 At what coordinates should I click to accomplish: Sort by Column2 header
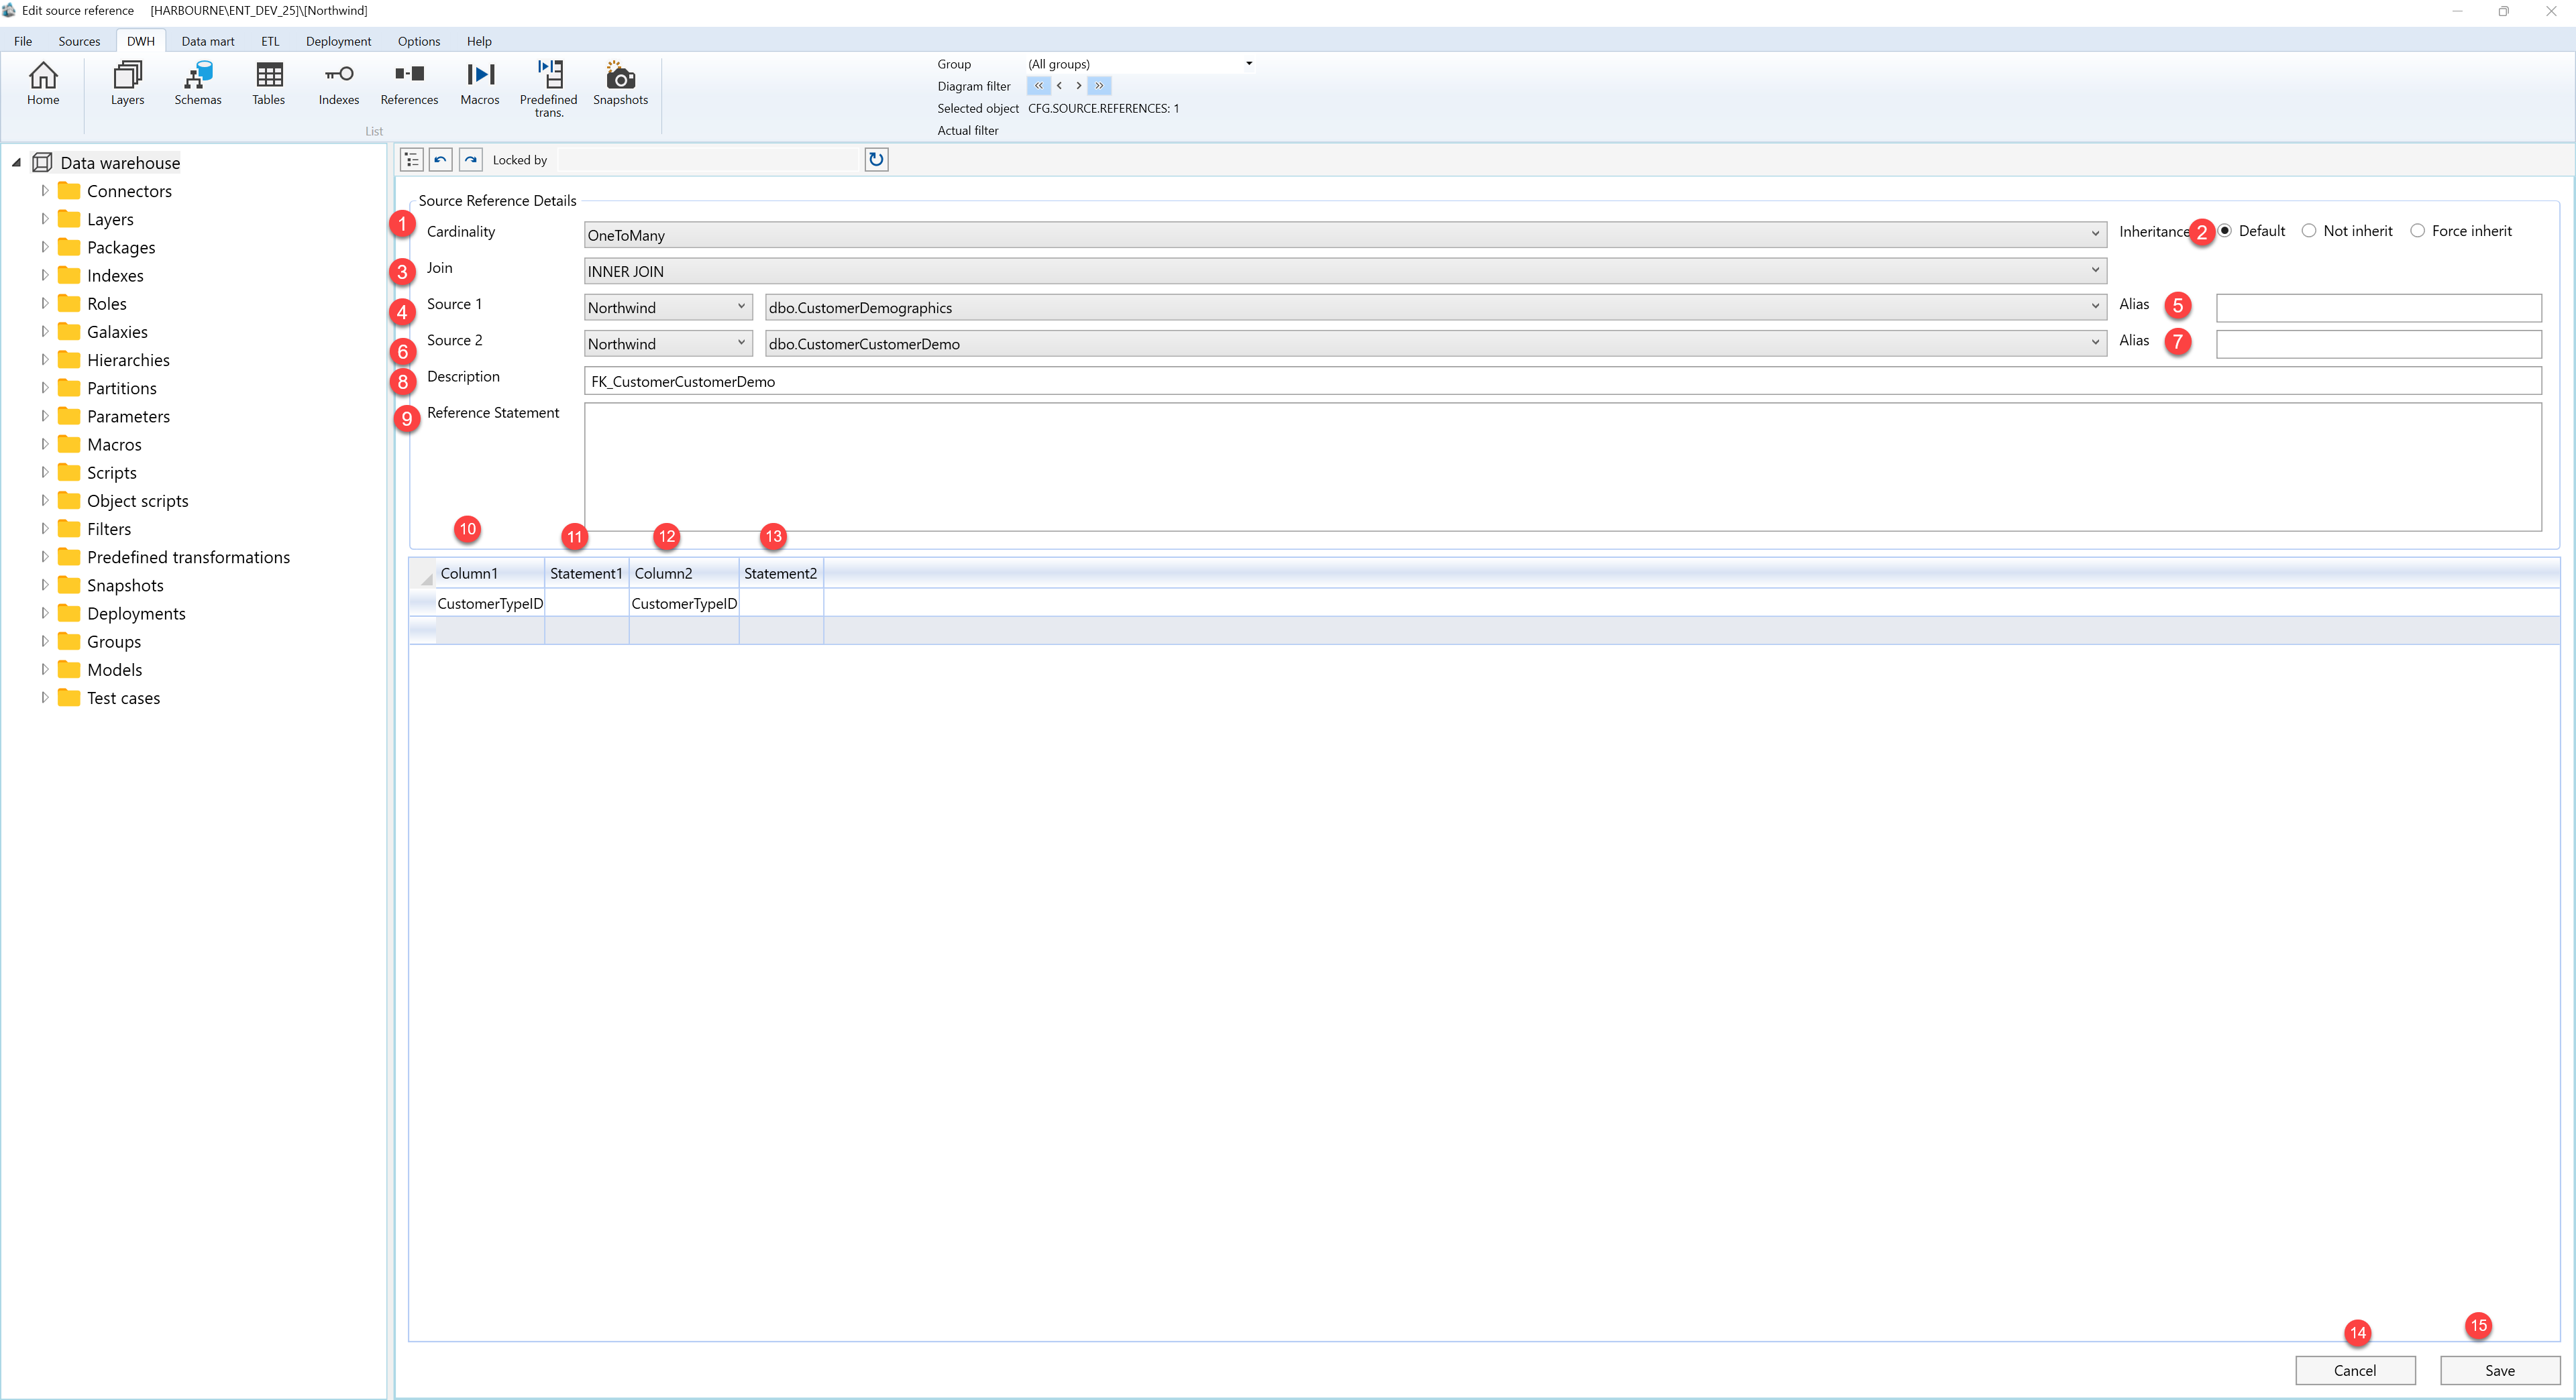[684, 573]
